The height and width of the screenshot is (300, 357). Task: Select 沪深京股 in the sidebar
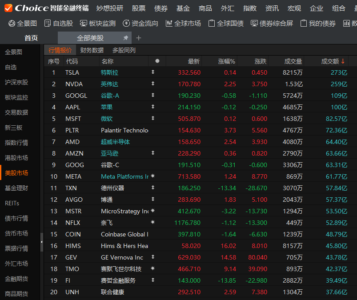pos(16,82)
